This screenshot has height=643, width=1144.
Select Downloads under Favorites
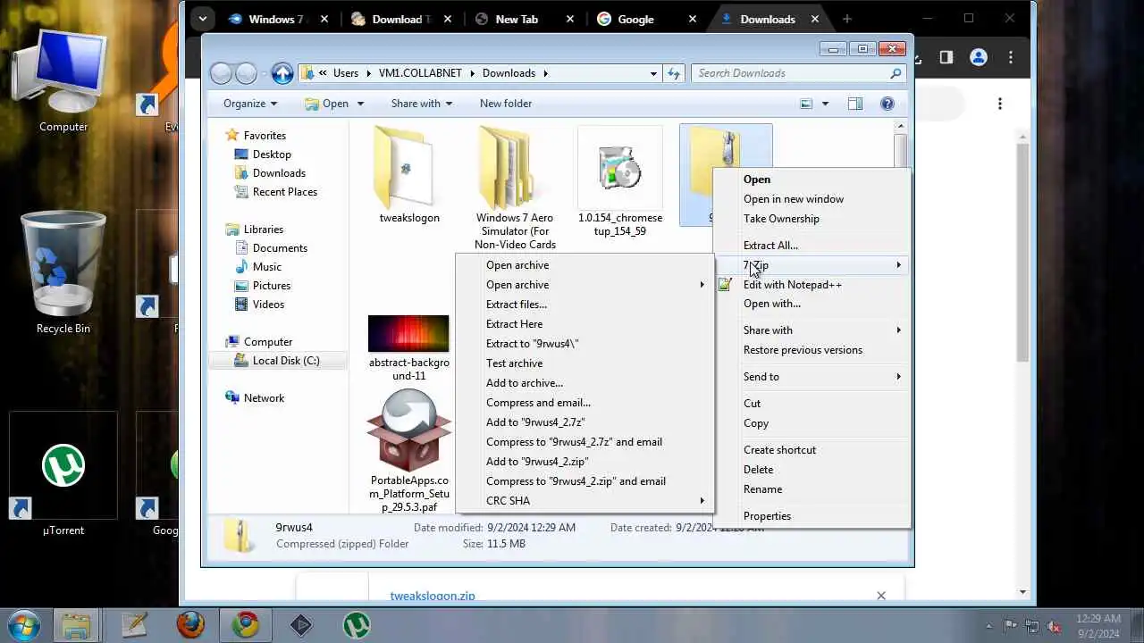pyautogui.click(x=279, y=173)
